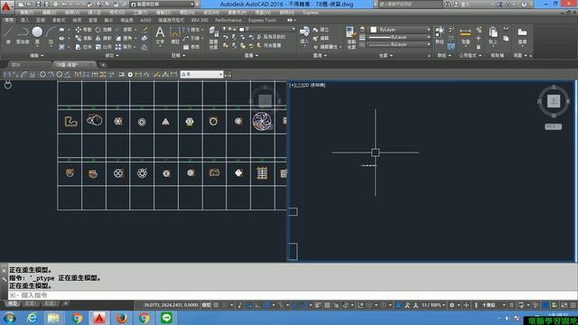The height and width of the screenshot is (325, 578).
Task: Click the Stretch tool in Modify panel
Action: [84, 47]
